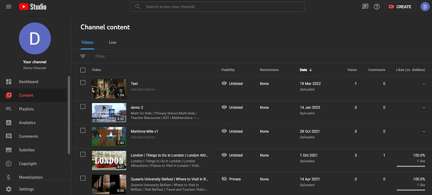Screen dimensions: 432x195
Task: Switch to the Live tab
Action: click(x=113, y=42)
